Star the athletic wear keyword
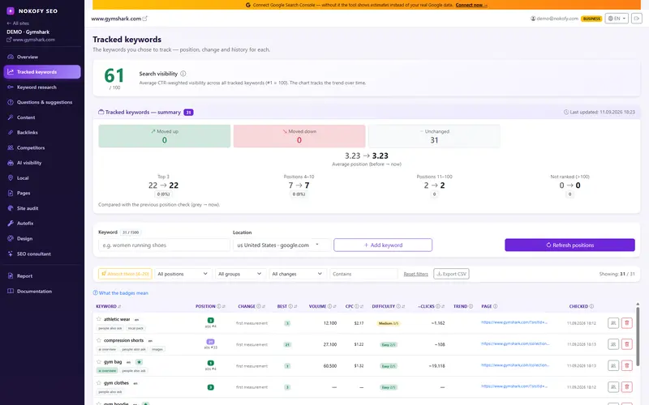Image resolution: width=649 pixels, height=405 pixels. pos(99,319)
